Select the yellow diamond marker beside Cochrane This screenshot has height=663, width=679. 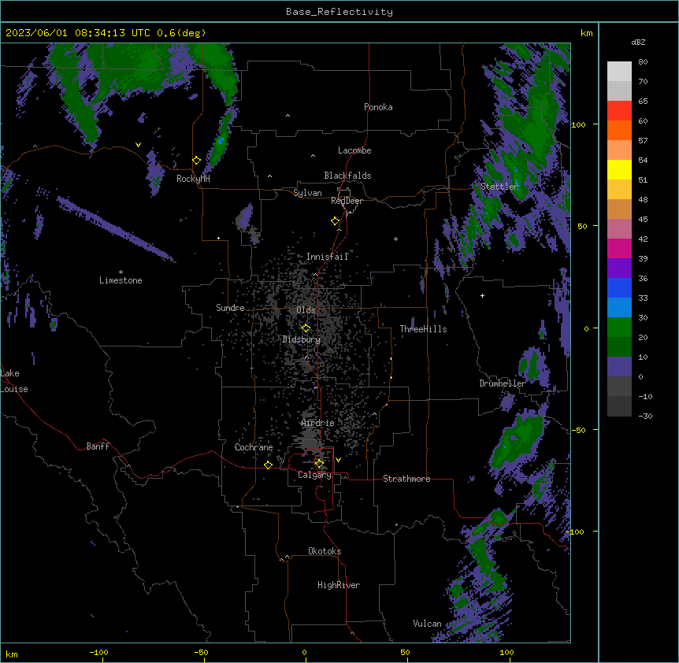268,465
